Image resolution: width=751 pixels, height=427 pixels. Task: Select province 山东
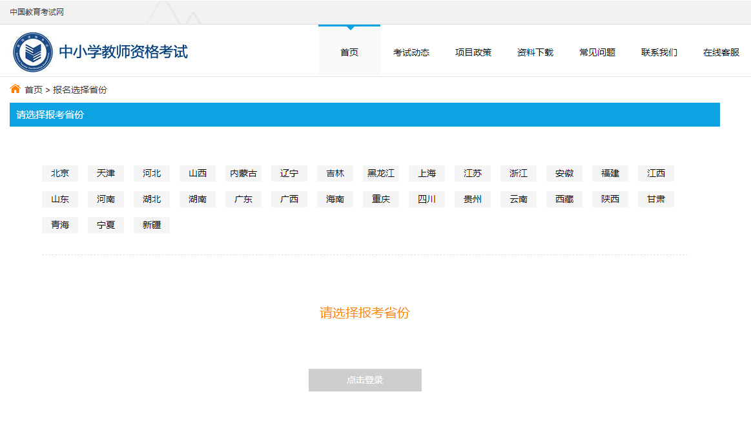[x=60, y=199]
